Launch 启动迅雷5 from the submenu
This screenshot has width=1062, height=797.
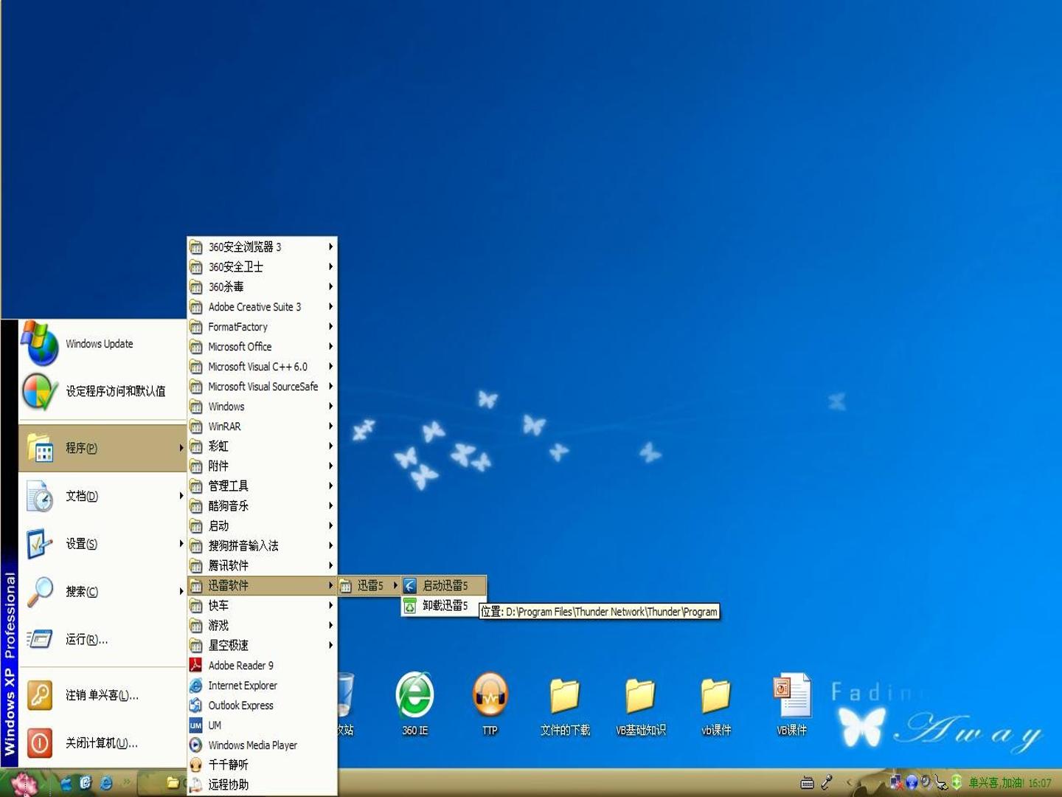[444, 585]
